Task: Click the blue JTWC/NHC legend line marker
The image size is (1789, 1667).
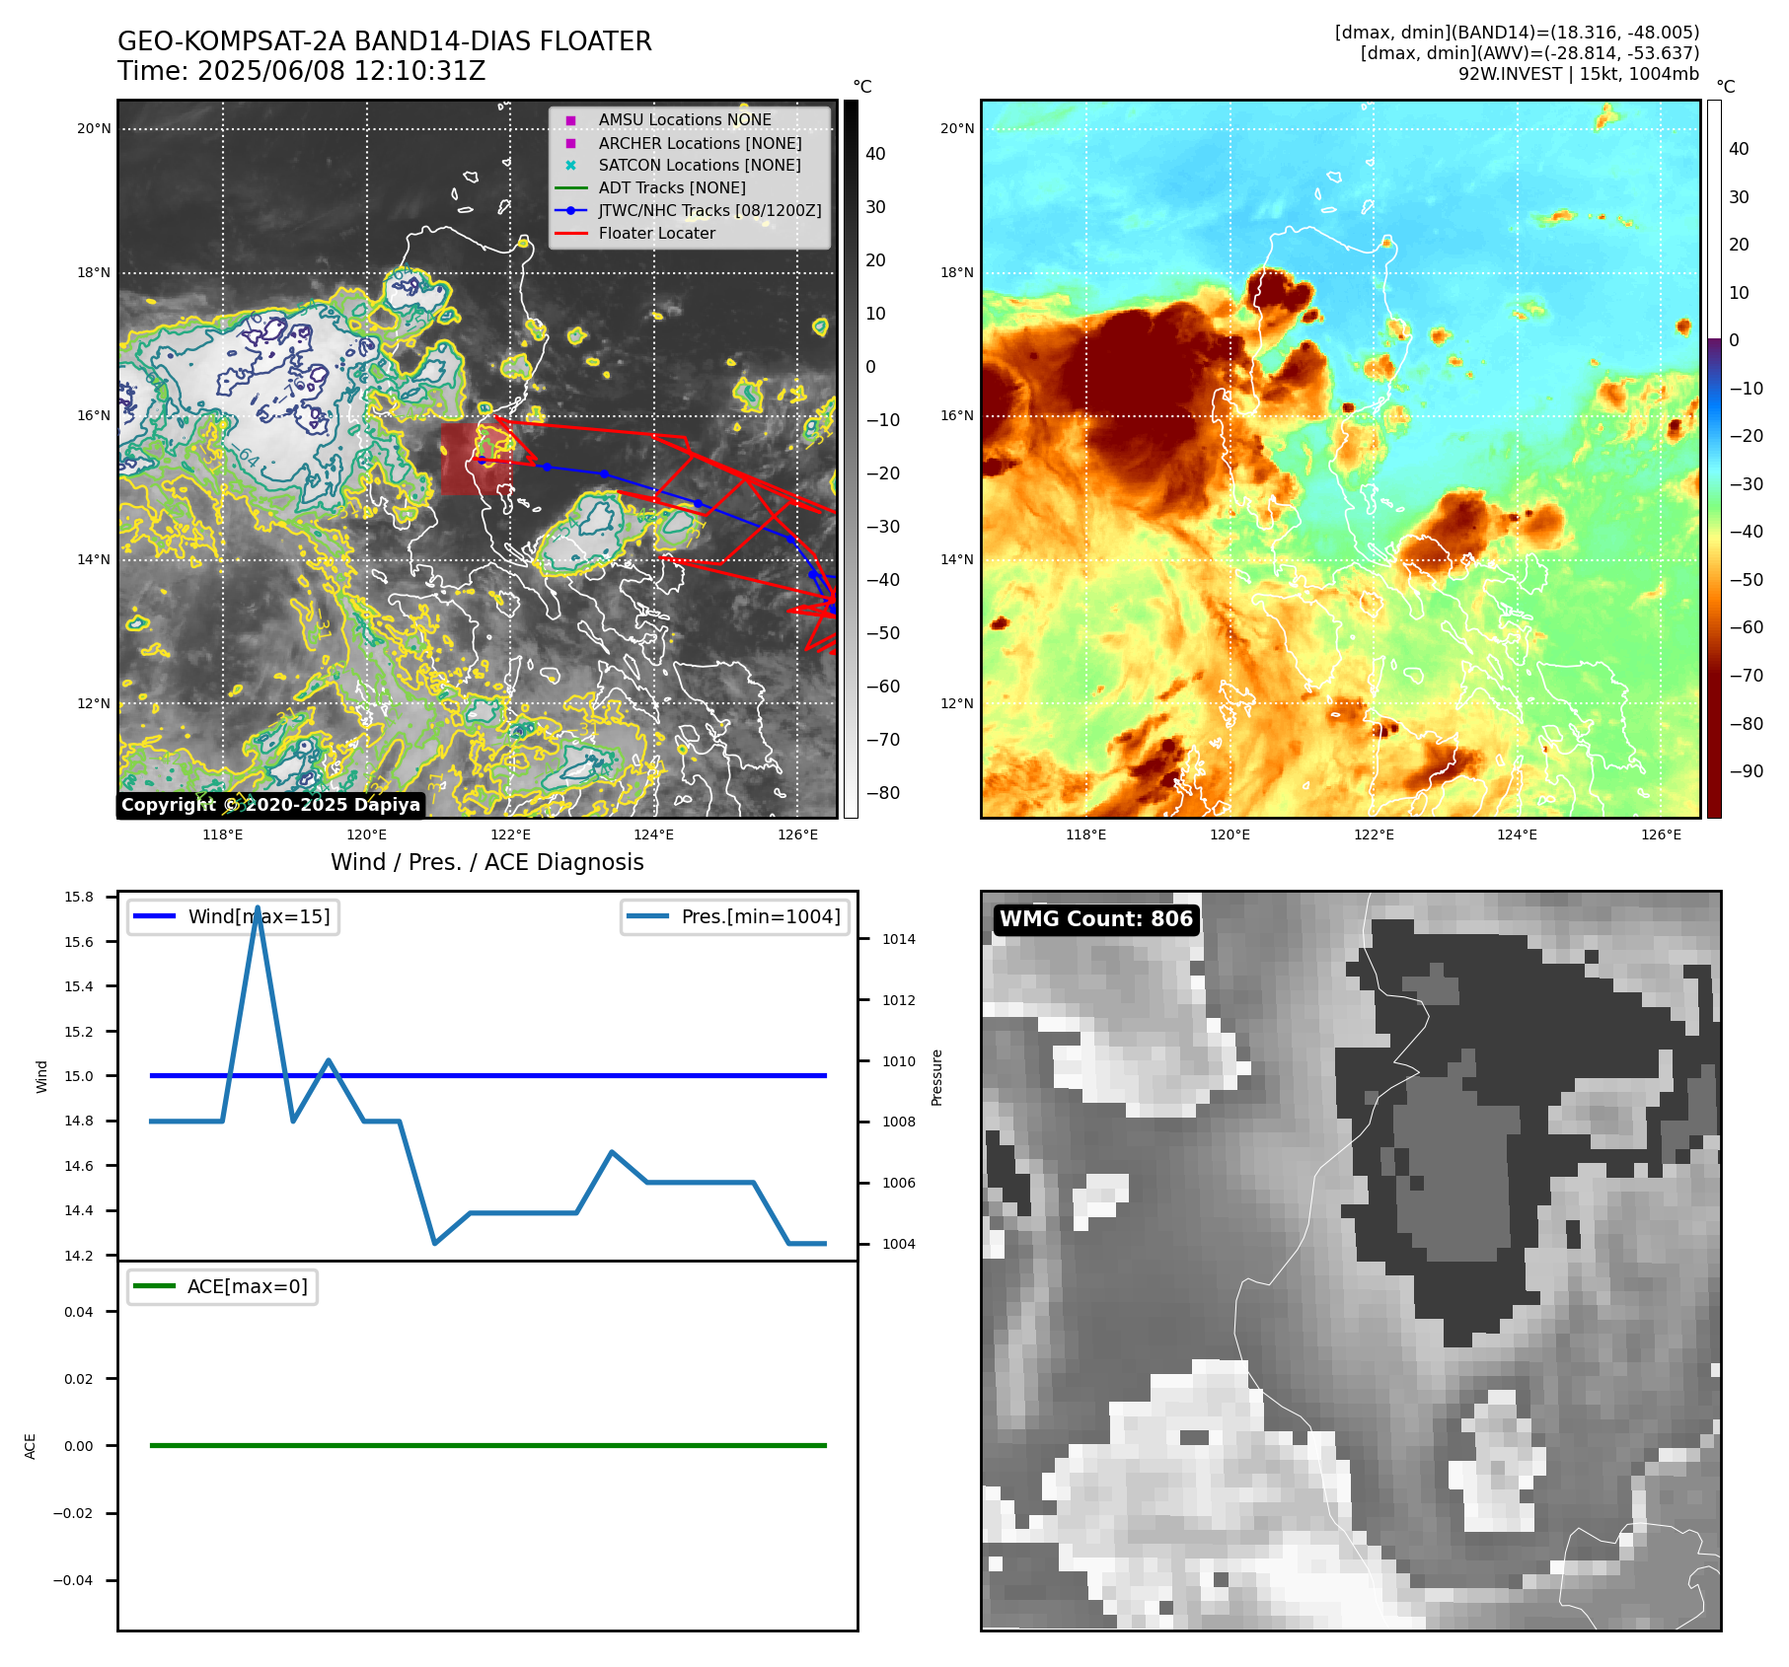Action: pos(570,211)
